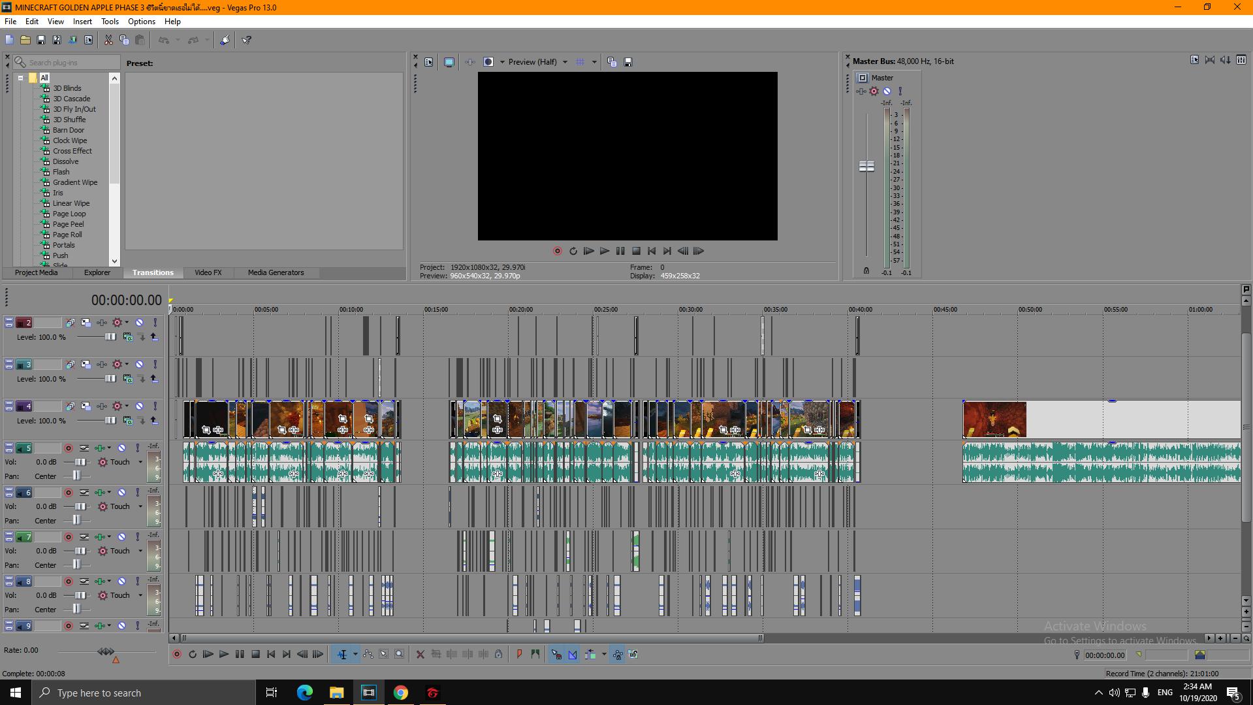Click the Copy icon in the toolbar
Viewport: 1253px width, 705px height.
124,40
